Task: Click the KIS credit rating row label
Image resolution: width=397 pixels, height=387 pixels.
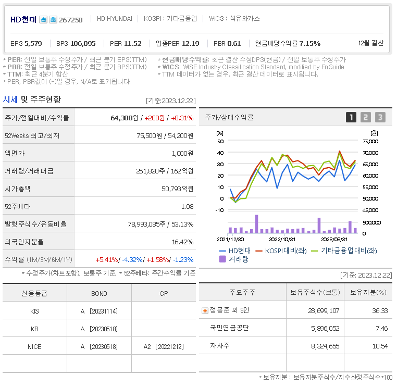Action: coord(34,311)
